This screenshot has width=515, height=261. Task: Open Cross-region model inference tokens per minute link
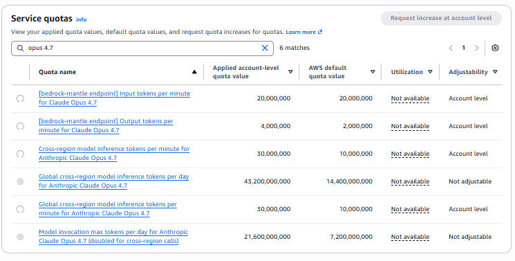point(114,153)
